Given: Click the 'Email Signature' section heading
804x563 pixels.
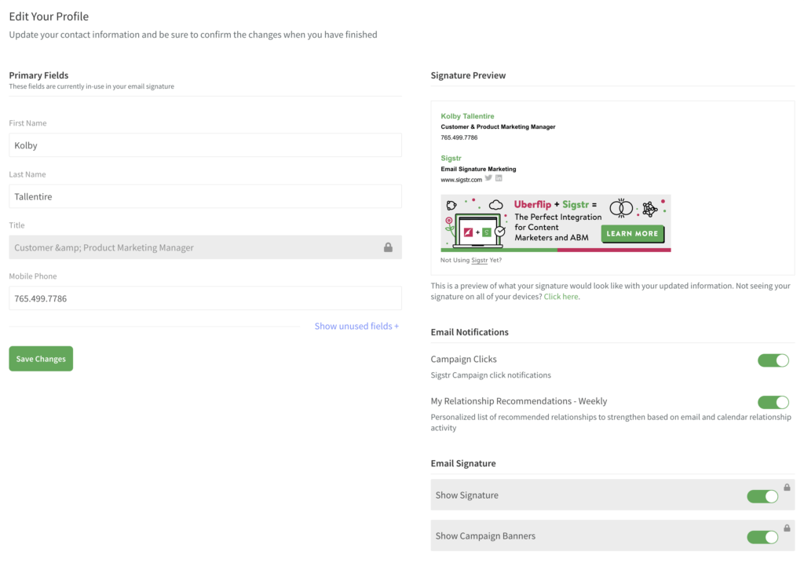Looking at the screenshot, I should point(463,463).
